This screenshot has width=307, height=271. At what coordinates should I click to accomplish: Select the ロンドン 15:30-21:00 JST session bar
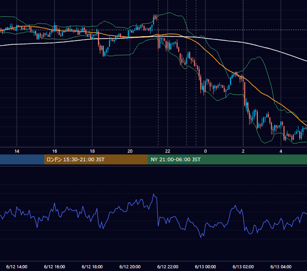pos(96,159)
